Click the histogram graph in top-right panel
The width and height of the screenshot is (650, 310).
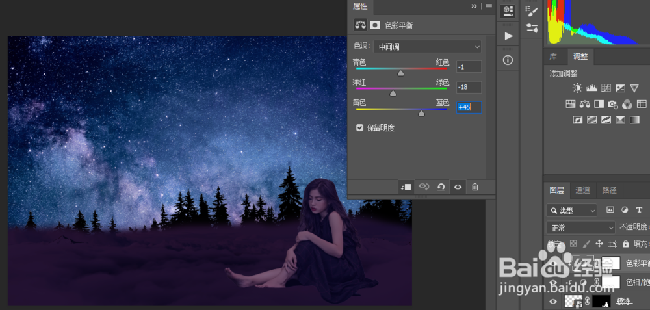pyautogui.click(x=597, y=21)
